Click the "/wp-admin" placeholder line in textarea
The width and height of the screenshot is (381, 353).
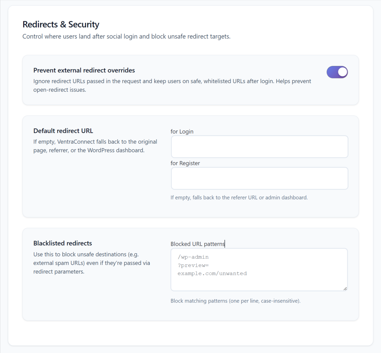coord(193,257)
